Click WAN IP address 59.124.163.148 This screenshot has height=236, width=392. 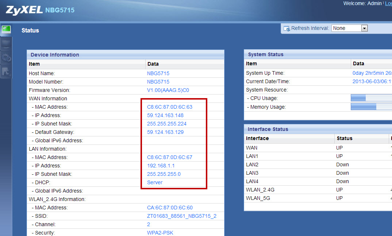[165, 115]
